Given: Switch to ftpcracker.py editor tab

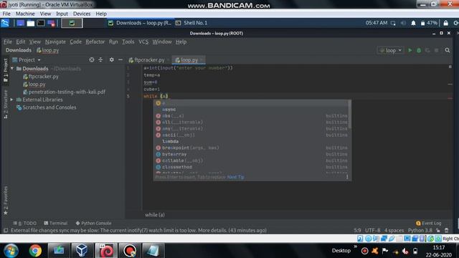Looking at the screenshot, I should (149, 60).
